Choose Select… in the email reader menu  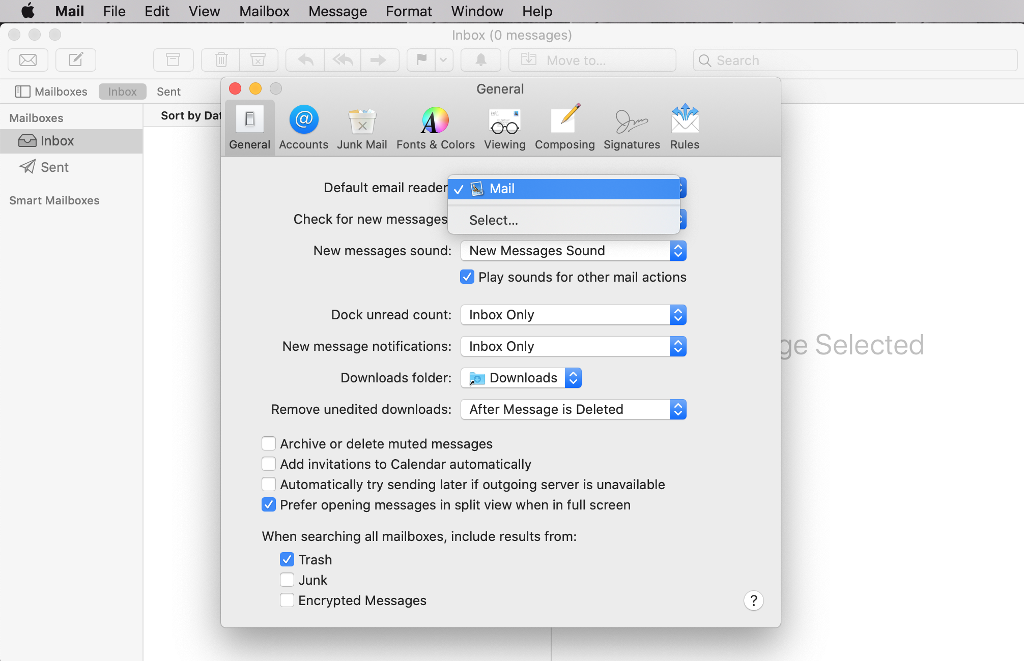coord(564,220)
